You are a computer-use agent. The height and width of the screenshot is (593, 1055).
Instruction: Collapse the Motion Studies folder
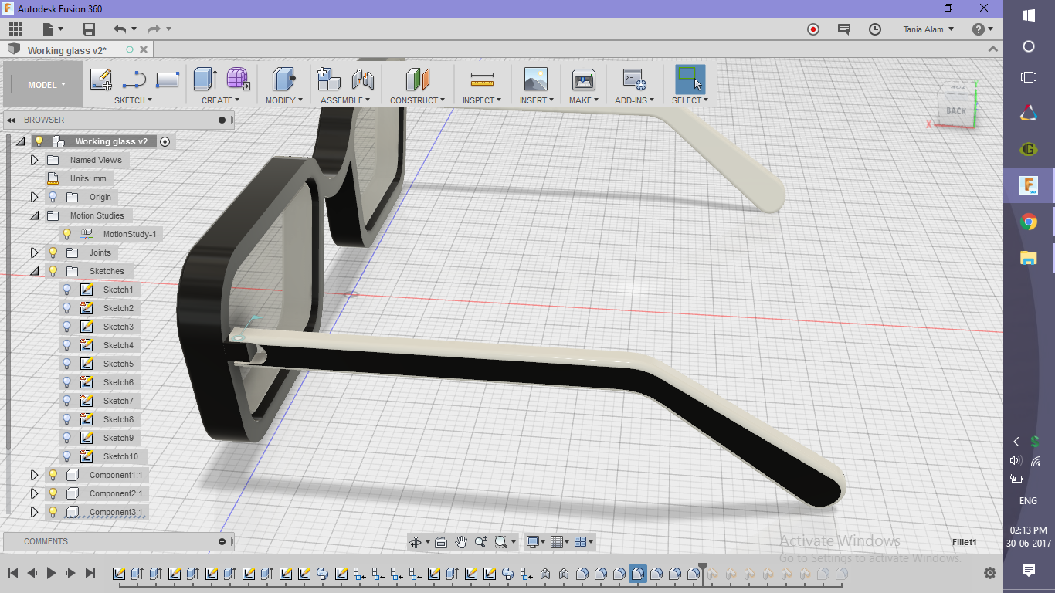pos(34,215)
